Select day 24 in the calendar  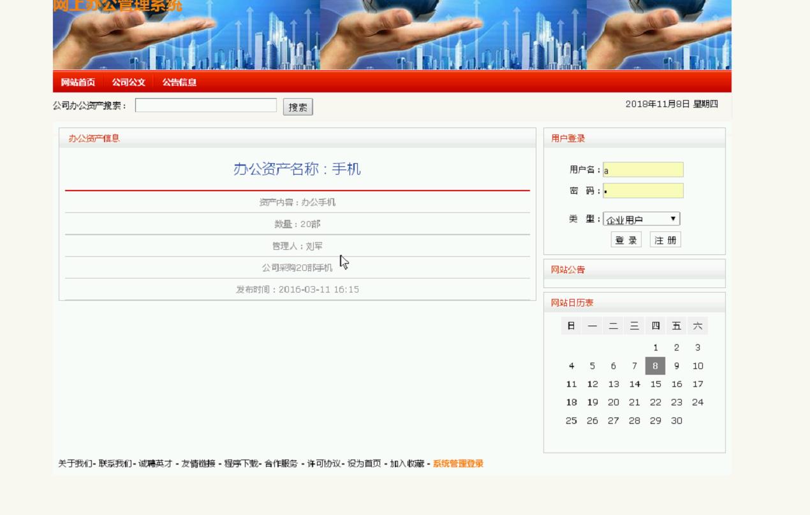[x=698, y=402]
